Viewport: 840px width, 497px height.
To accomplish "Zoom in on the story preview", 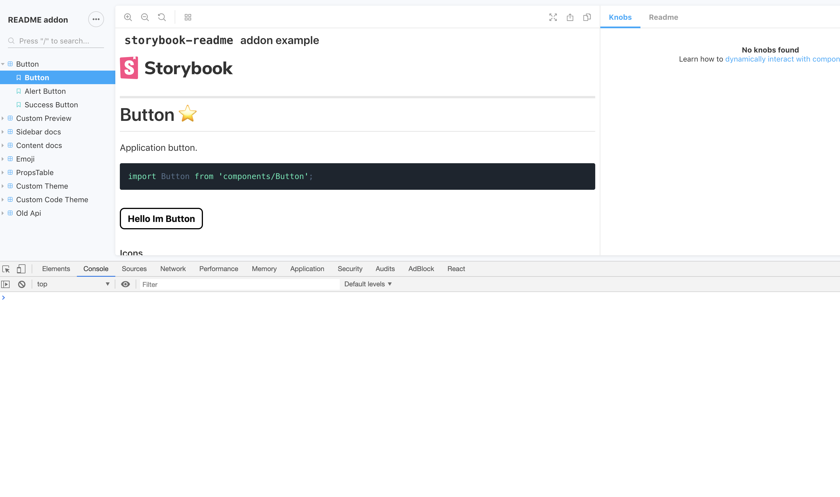I will [128, 18].
